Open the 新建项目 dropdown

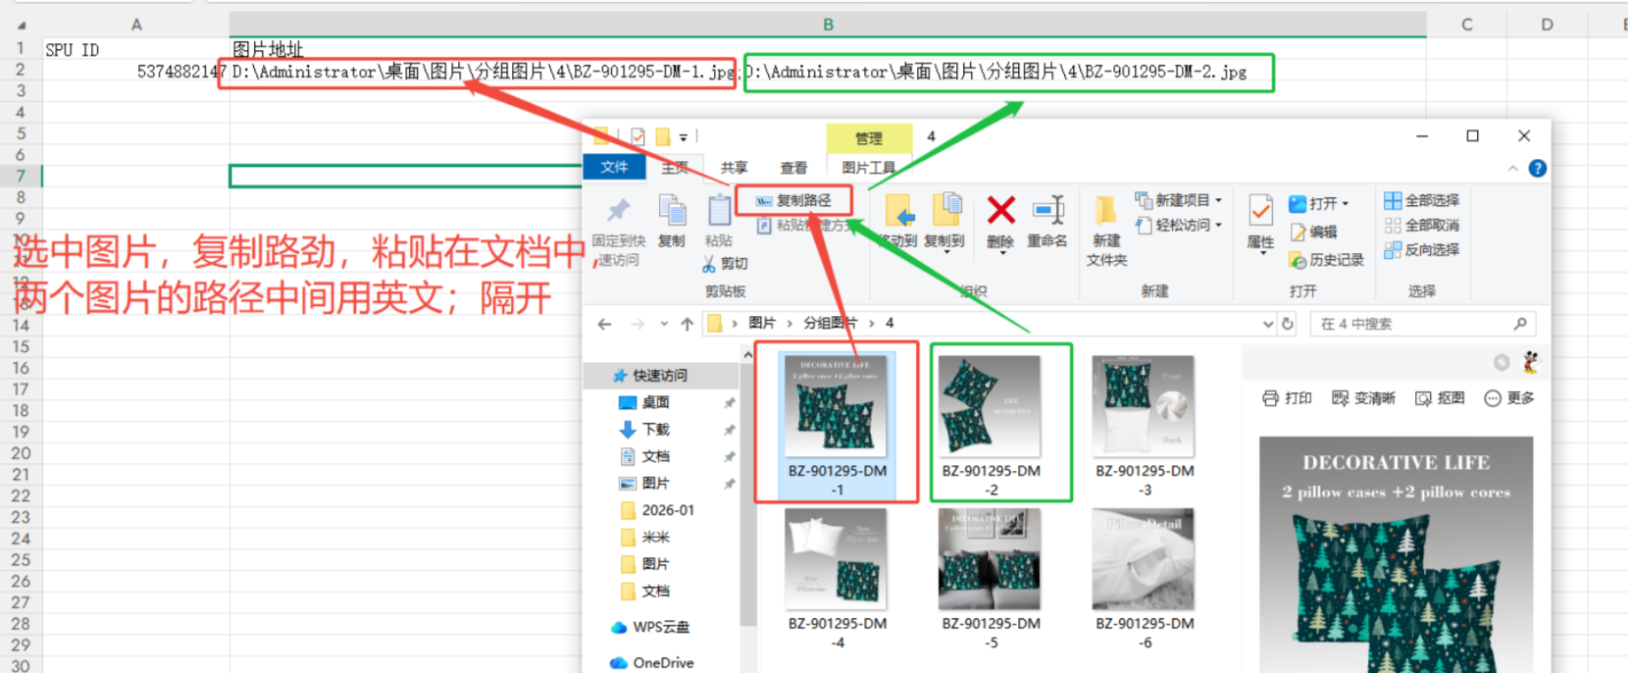[x=1178, y=200]
